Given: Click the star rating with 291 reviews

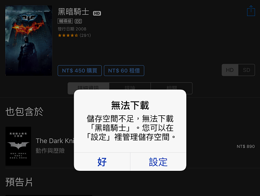Looking at the screenshot, I should click(x=74, y=36).
